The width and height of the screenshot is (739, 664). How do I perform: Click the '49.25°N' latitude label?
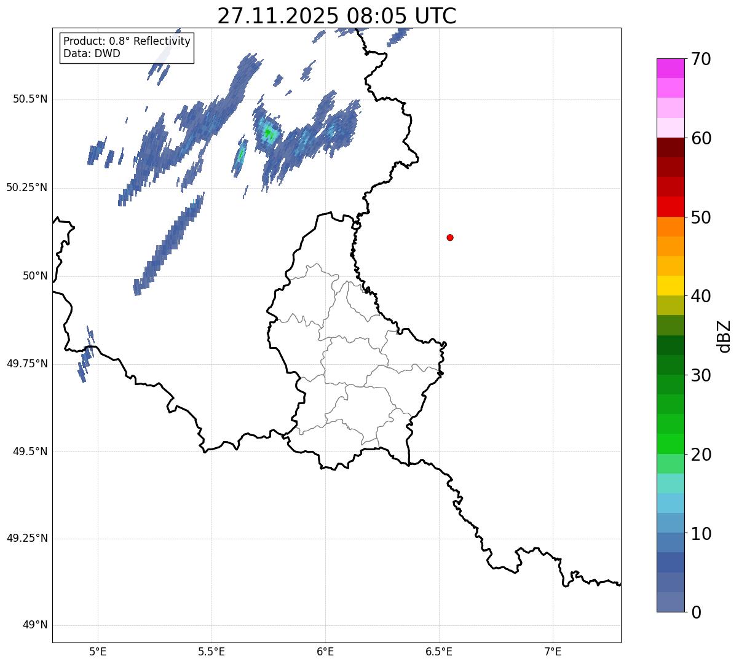[x=27, y=539]
